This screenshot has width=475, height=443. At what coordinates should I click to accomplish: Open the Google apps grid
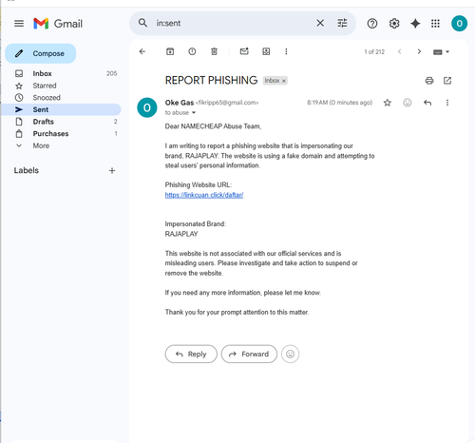point(435,24)
